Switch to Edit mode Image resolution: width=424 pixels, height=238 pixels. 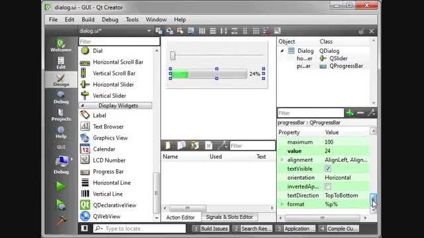61,63
